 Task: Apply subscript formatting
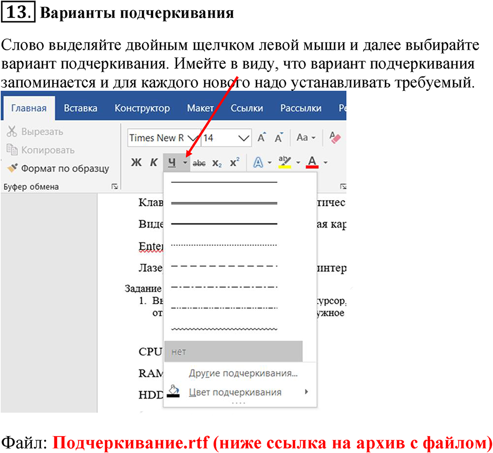(x=217, y=163)
